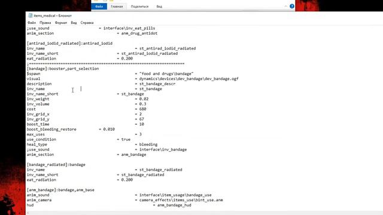The image size is (383, 215).
Task: Switch to the Вид tab in Explorer
Action: (x=159, y=7)
